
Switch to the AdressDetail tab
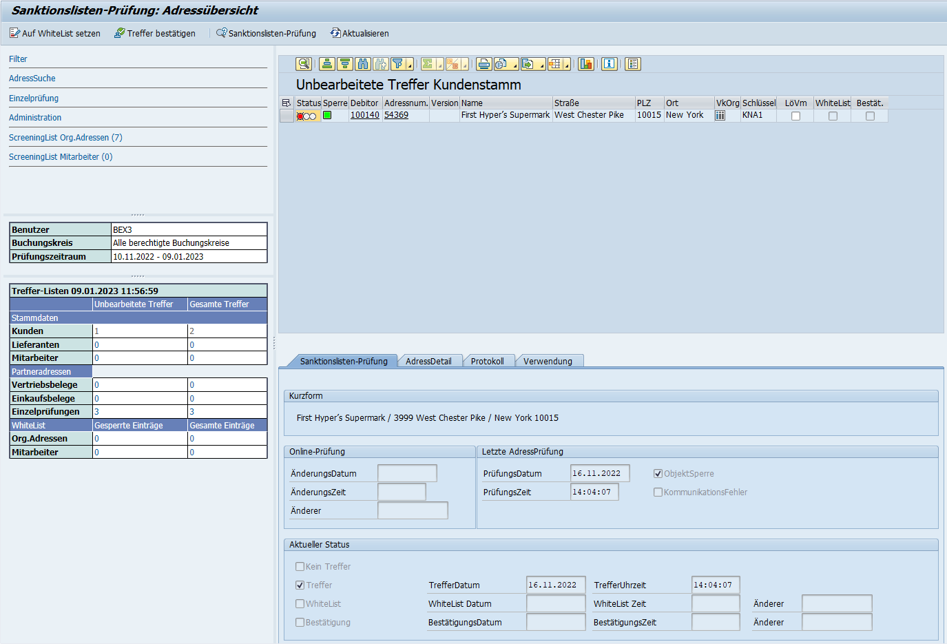point(428,361)
